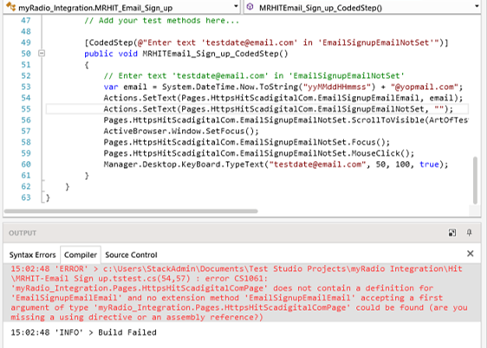Click the vertical scrollbar thumb in editor
The width and height of the screenshot is (487, 348).
tap(475, 180)
